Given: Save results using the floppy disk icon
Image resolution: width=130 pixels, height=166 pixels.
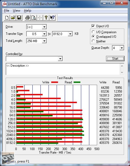Looking at the screenshot, I should coord(19,18).
